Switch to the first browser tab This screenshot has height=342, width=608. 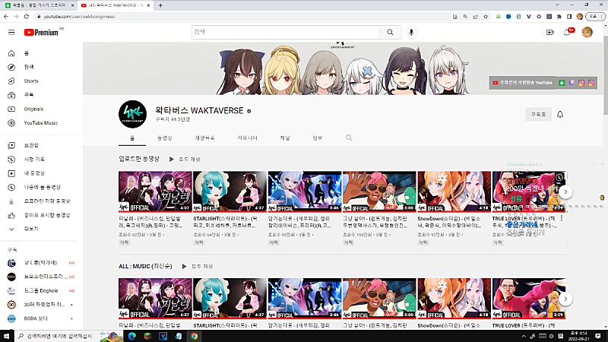pos(39,5)
